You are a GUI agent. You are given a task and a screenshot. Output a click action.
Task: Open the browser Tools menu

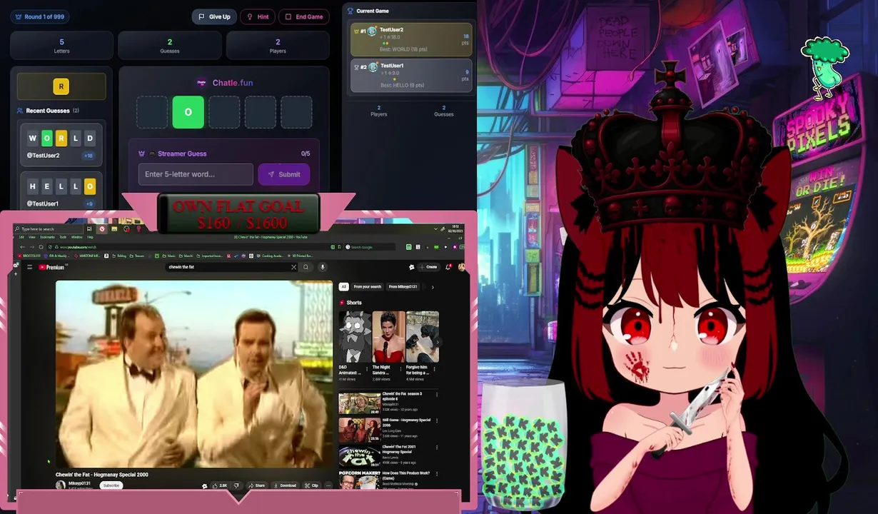pos(63,237)
